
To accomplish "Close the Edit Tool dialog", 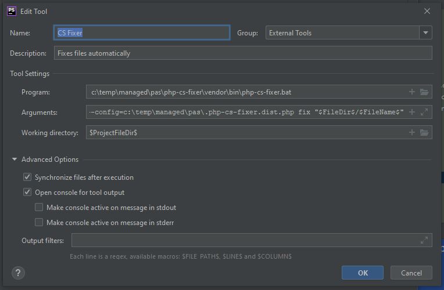I will point(427,11).
